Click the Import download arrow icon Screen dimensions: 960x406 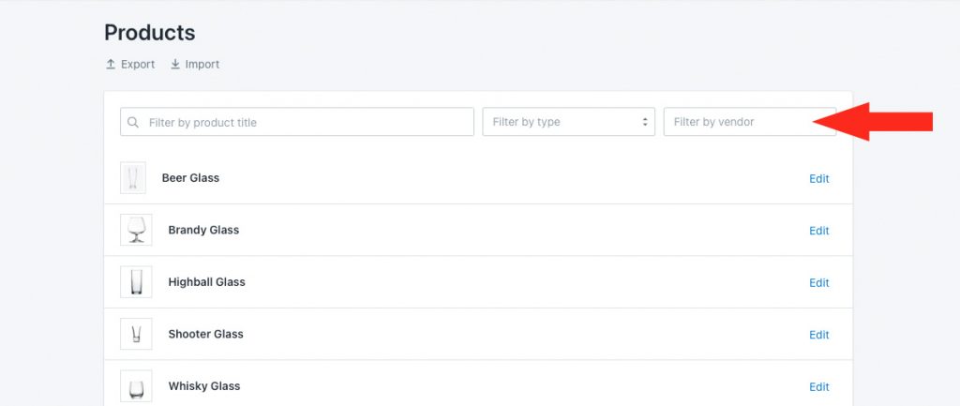(x=175, y=65)
